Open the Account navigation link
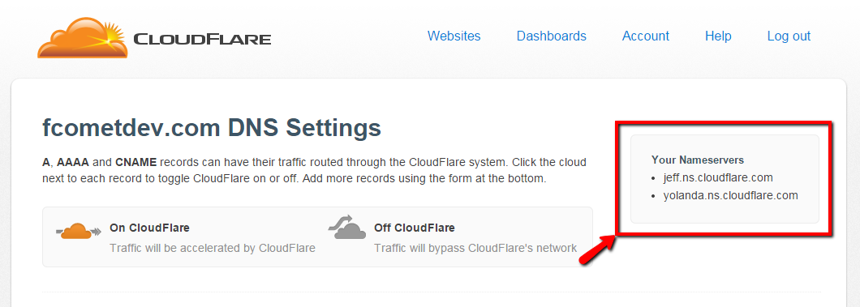The height and width of the screenshot is (307, 860). pyautogui.click(x=646, y=36)
